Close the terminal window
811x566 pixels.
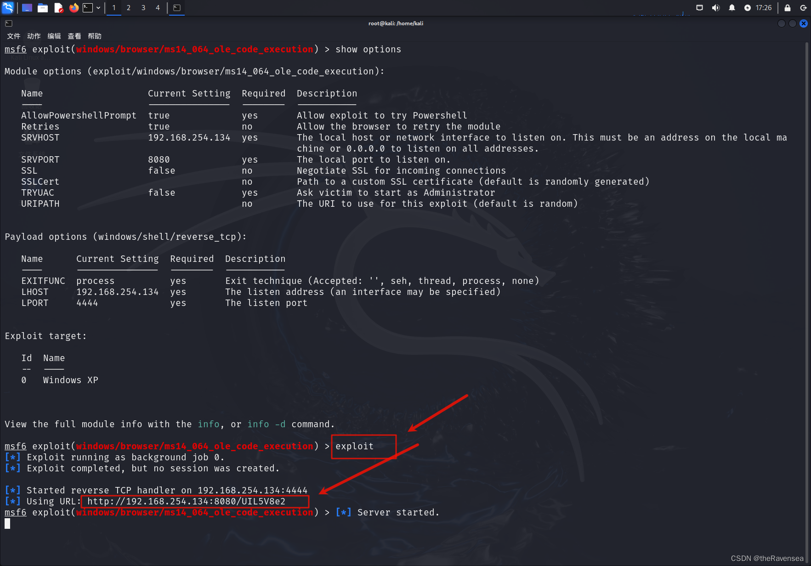click(804, 23)
